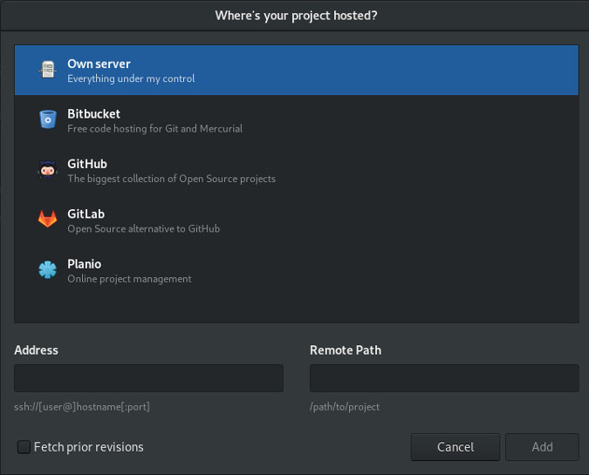Click "Free code hosting for Git and Mercurial" text

click(x=154, y=128)
